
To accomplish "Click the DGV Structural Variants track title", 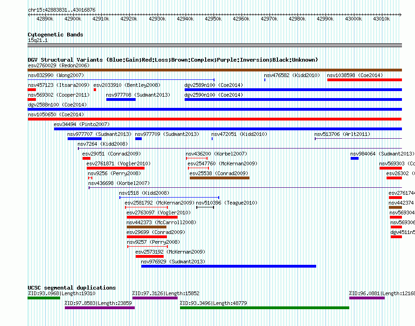I will click(173, 60).
